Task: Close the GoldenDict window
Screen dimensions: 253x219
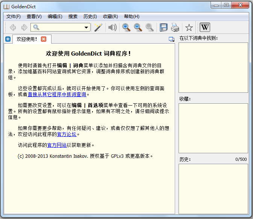Action: [x=240, y=5]
